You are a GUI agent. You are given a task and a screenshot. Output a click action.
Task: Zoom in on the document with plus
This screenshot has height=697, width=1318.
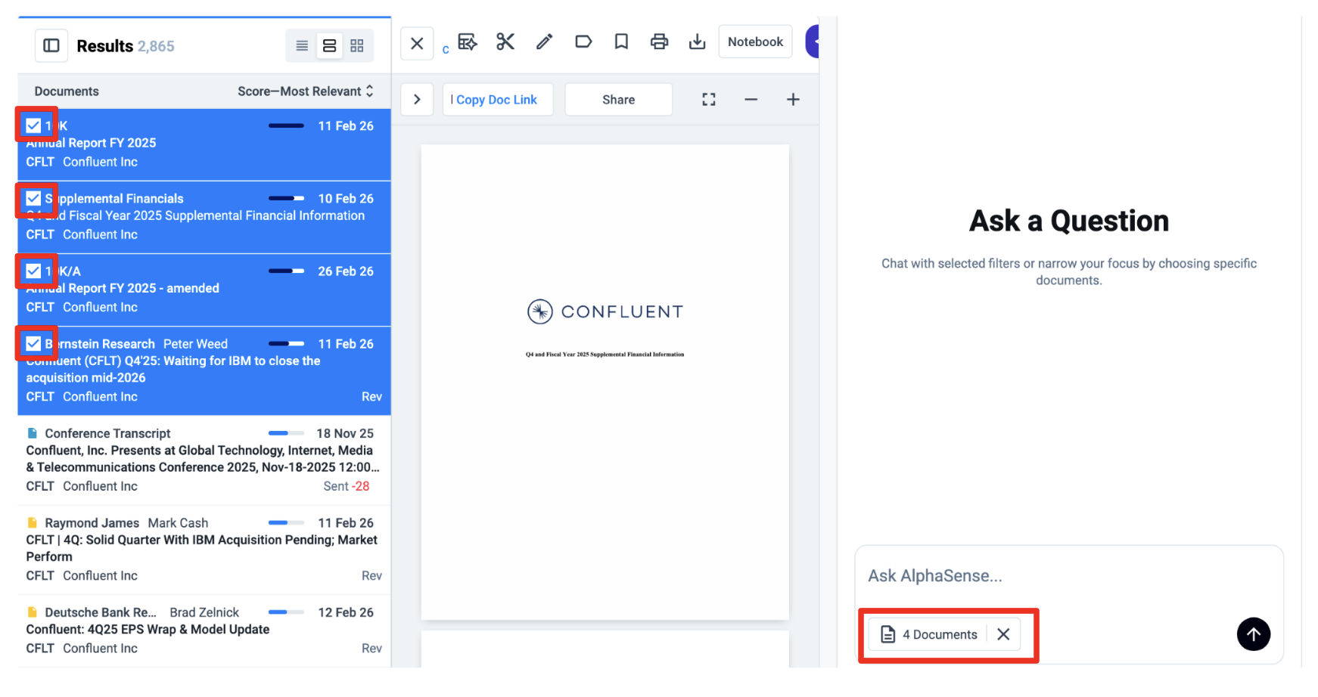(x=793, y=100)
